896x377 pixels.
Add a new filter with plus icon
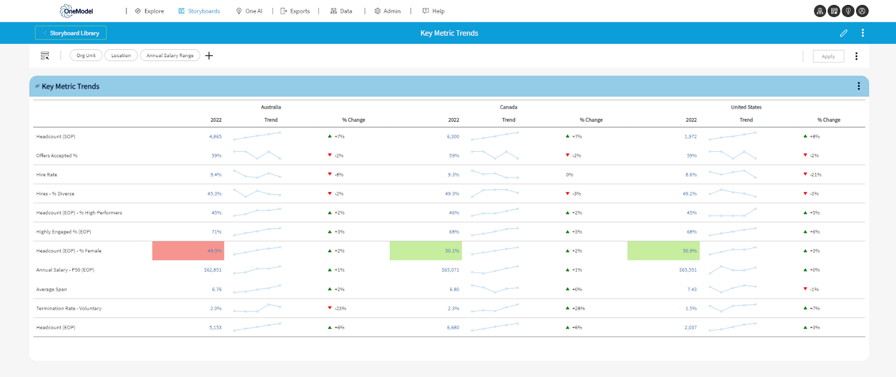209,55
